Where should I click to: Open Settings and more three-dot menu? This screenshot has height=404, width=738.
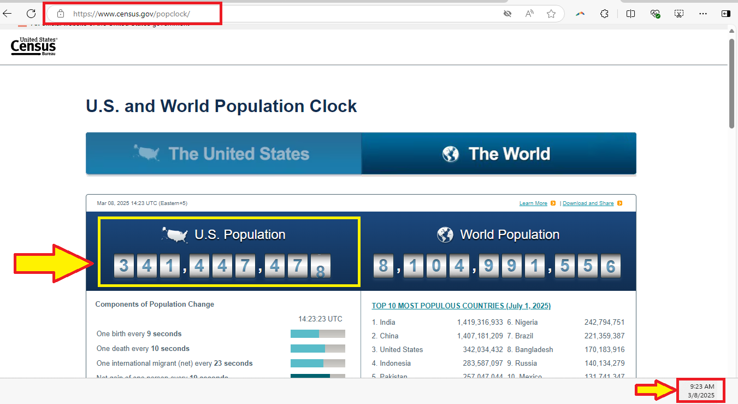click(703, 14)
